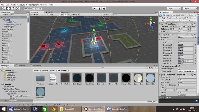Open the Hierarchy Create button
199x112 pixels.
tap(5, 15)
